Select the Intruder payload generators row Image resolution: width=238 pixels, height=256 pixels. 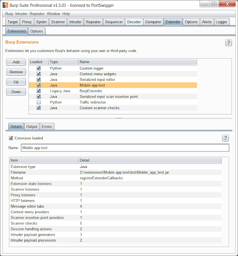(116, 235)
